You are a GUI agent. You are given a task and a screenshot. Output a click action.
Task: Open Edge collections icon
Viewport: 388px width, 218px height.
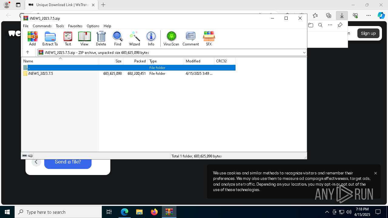pos(329,15)
